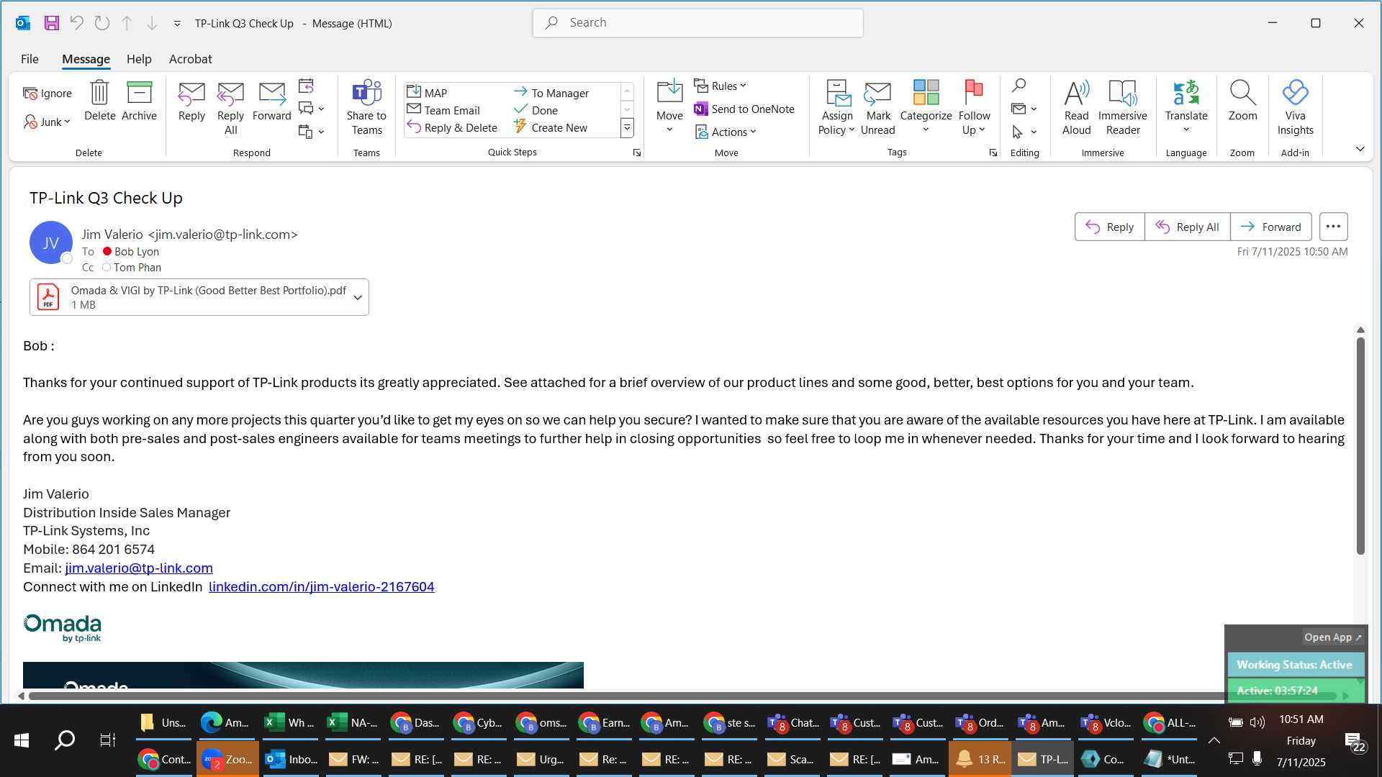The image size is (1382, 777).
Task: Open the Follow Up flag dropdown
Action: [x=974, y=108]
